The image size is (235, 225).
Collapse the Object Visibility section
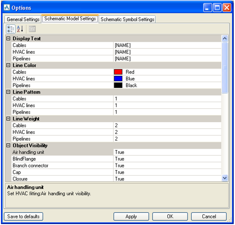click(x=9, y=146)
